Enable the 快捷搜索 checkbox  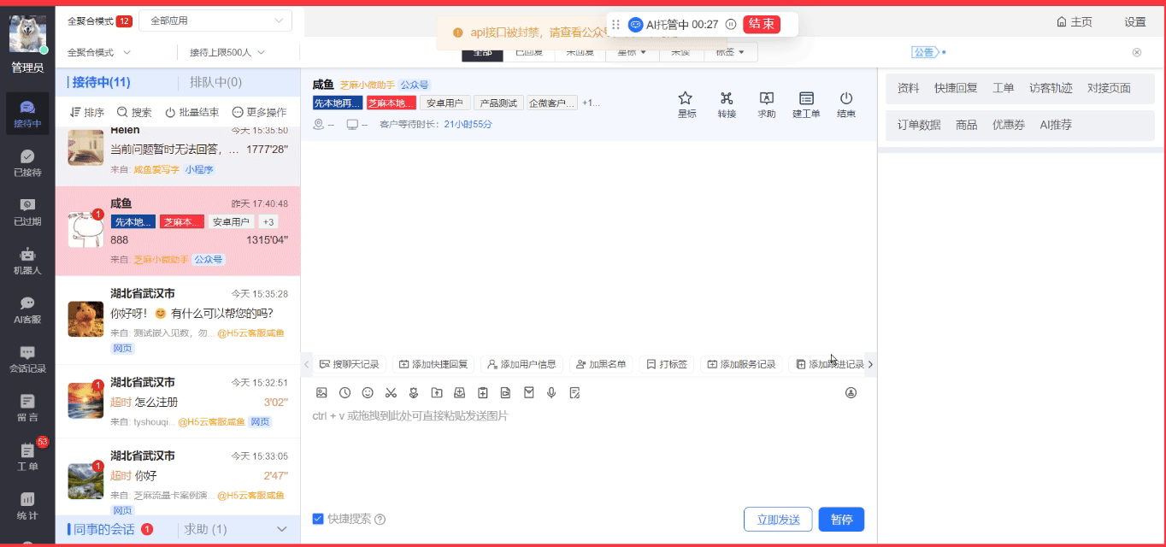point(319,519)
